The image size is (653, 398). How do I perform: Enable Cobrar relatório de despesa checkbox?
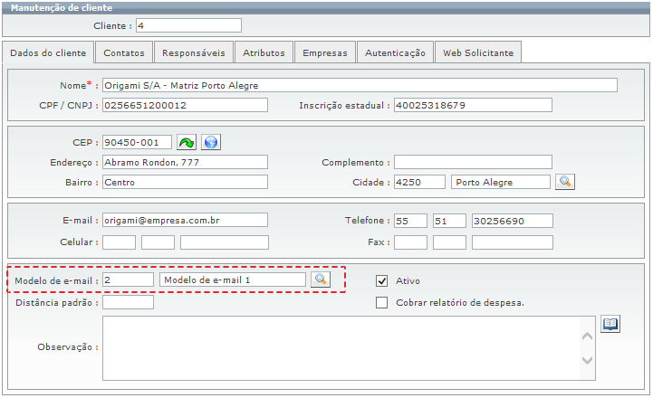(x=381, y=302)
